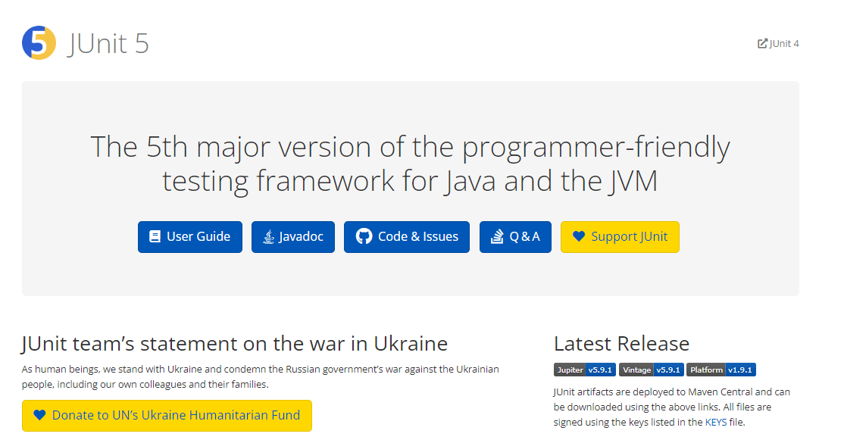This screenshot has width=844, height=440.
Task: Click the JUnit 5 title text
Action: [x=108, y=43]
